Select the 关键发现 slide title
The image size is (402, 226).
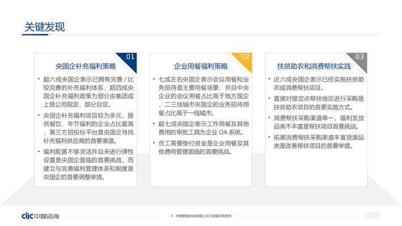44,27
